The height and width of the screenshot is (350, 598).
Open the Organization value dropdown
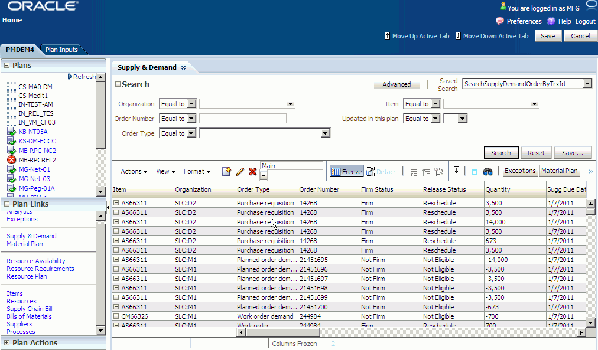(290, 104)
